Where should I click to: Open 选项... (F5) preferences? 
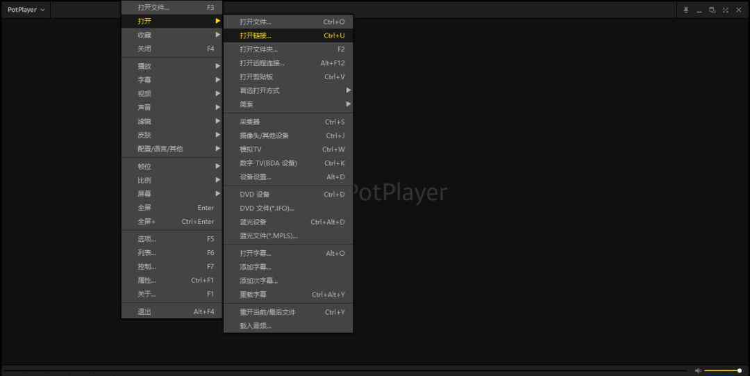coord(172,239)
